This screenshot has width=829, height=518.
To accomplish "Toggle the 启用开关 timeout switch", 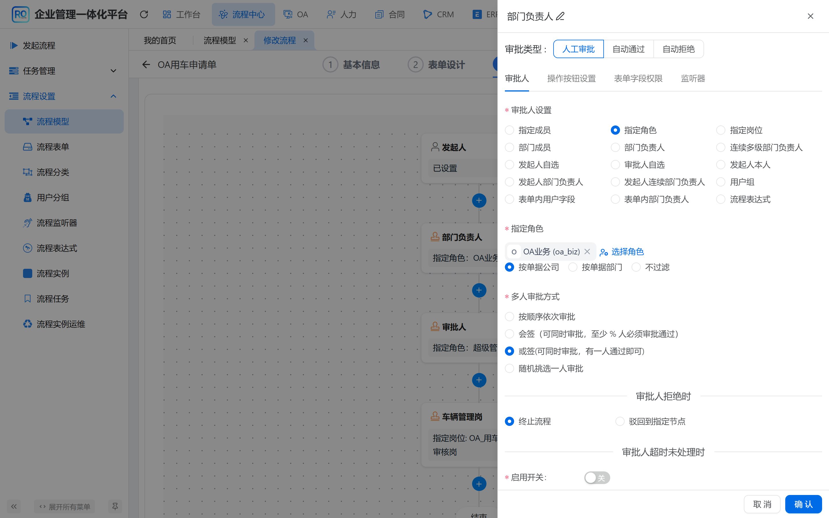I will coord(597,478).
